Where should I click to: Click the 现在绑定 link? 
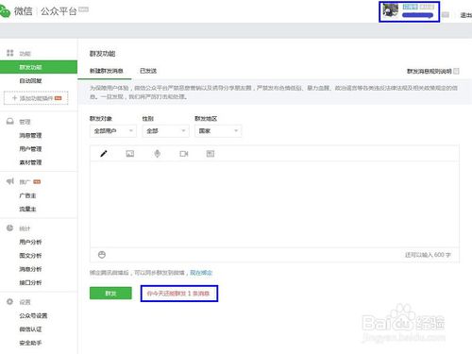click(x=201, y=273)
